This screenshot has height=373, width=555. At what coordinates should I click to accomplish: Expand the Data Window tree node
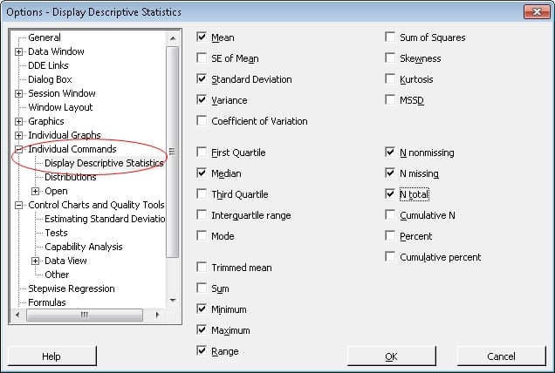(x=19, y=51)
